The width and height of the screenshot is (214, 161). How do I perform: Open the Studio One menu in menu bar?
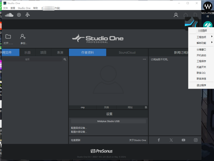click(x=24, y=8)
